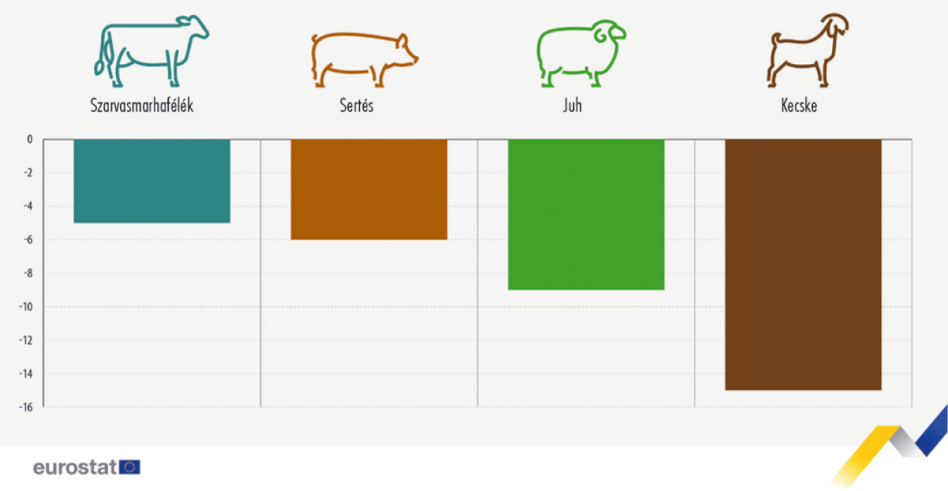Click the brown goat bar
This screenshot has width=948, height=491.
pos(802,264)
